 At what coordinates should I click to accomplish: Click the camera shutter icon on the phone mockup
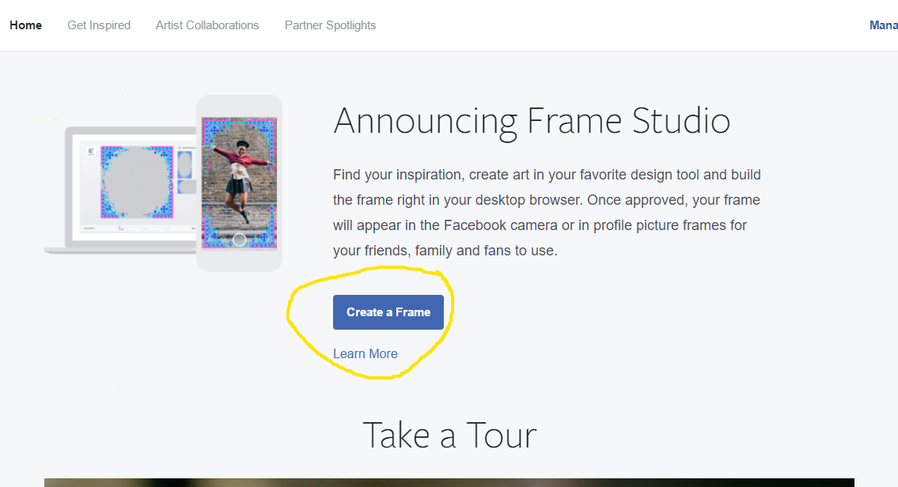click(241, 239)
